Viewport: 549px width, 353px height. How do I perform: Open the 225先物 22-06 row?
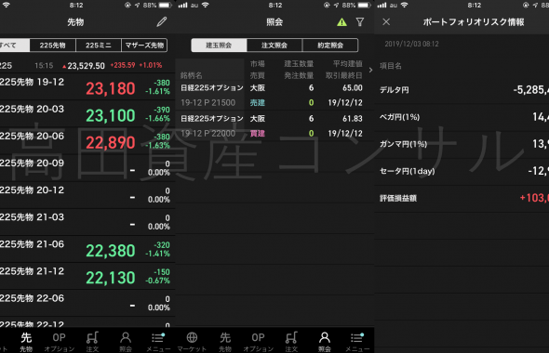[x=87, y=303]
